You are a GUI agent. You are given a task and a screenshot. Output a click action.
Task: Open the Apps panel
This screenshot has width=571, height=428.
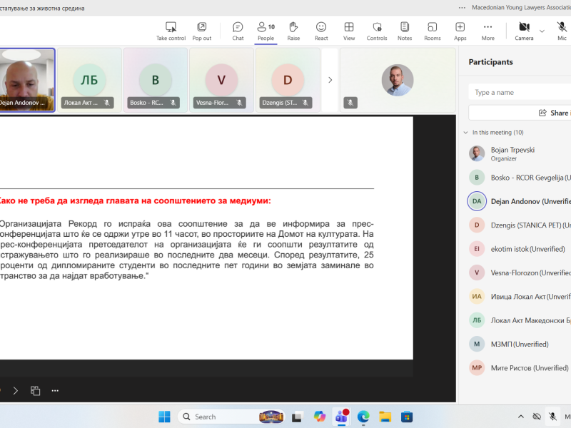tap(460, 30)
